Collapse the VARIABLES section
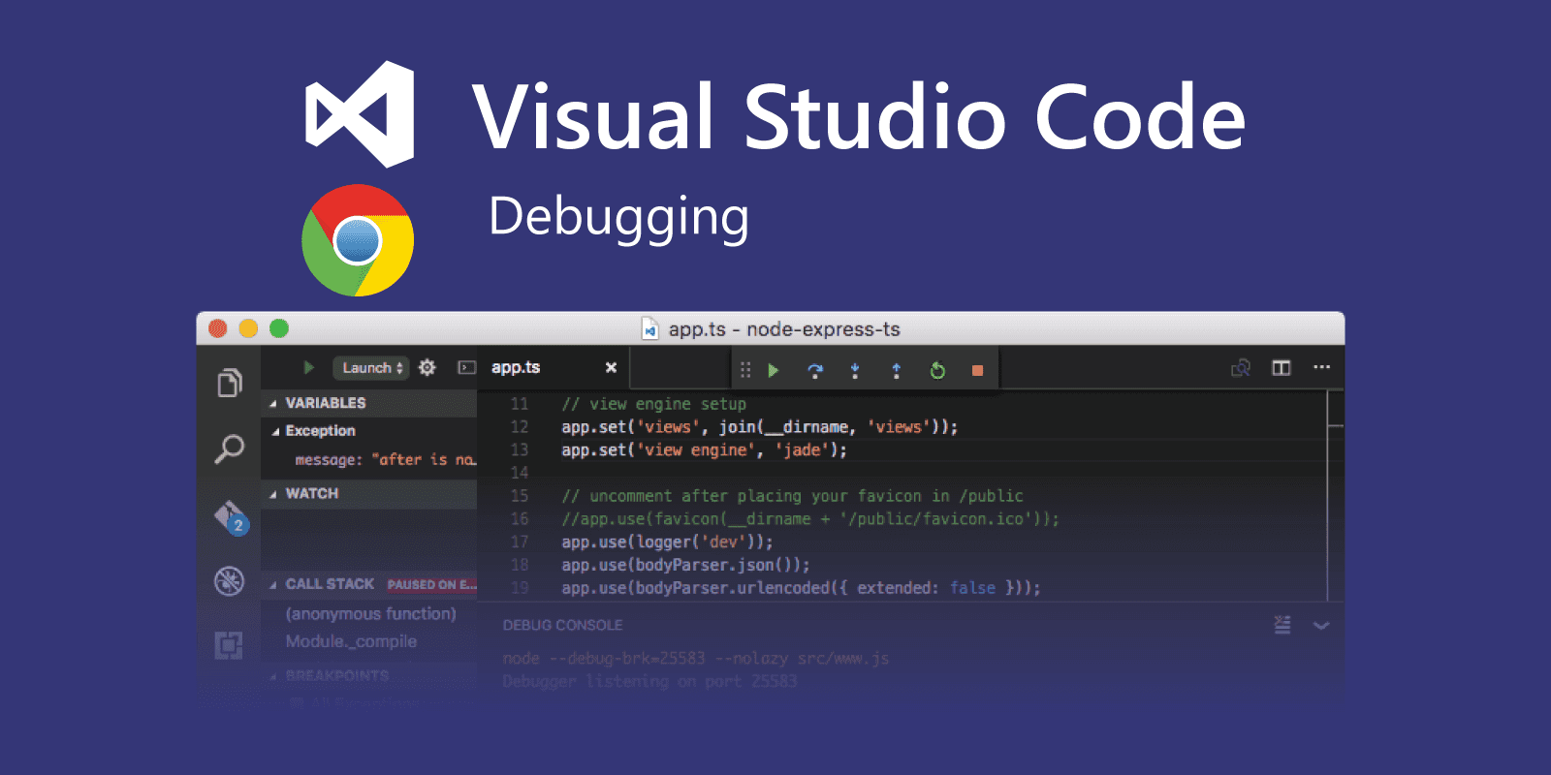This screenshot has height=775, width=1551. coord(273,403)
